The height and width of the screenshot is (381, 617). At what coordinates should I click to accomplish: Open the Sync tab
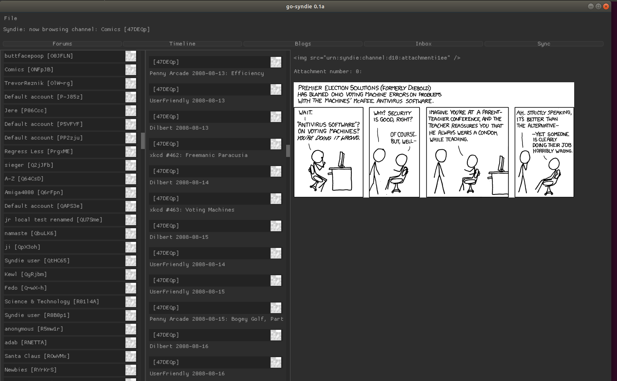coord(544,44)
